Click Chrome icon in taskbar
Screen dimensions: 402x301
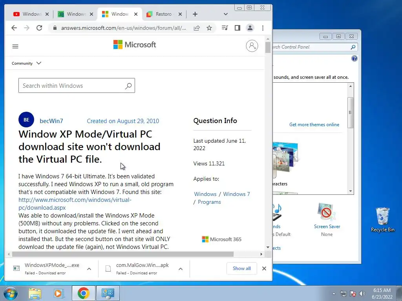pos(83,293)
